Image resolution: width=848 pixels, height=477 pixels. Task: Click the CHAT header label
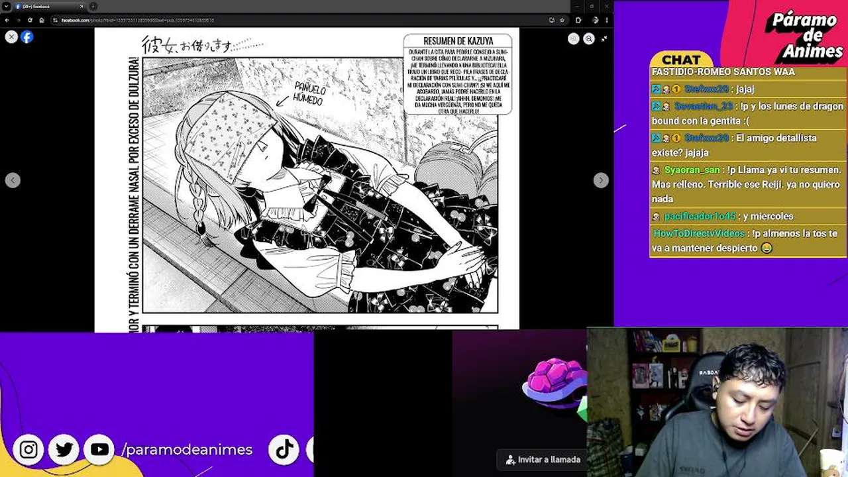pyautogui.click(x=681, y=60)
